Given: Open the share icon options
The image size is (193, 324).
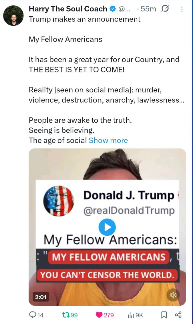Looking at the screenshot, I should click(178, 315).
